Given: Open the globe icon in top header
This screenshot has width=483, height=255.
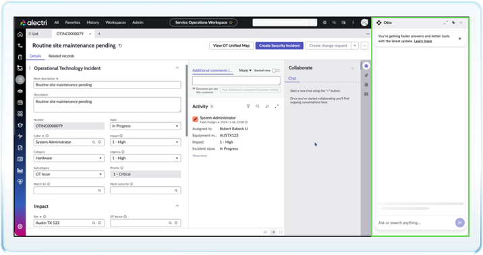Looking at the screenshot, I should pos(324,22).
